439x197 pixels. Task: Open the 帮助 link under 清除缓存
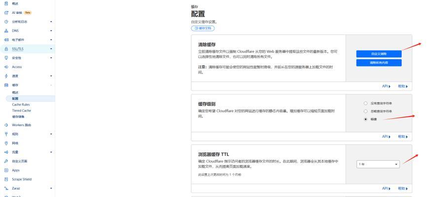click(403, 86)
